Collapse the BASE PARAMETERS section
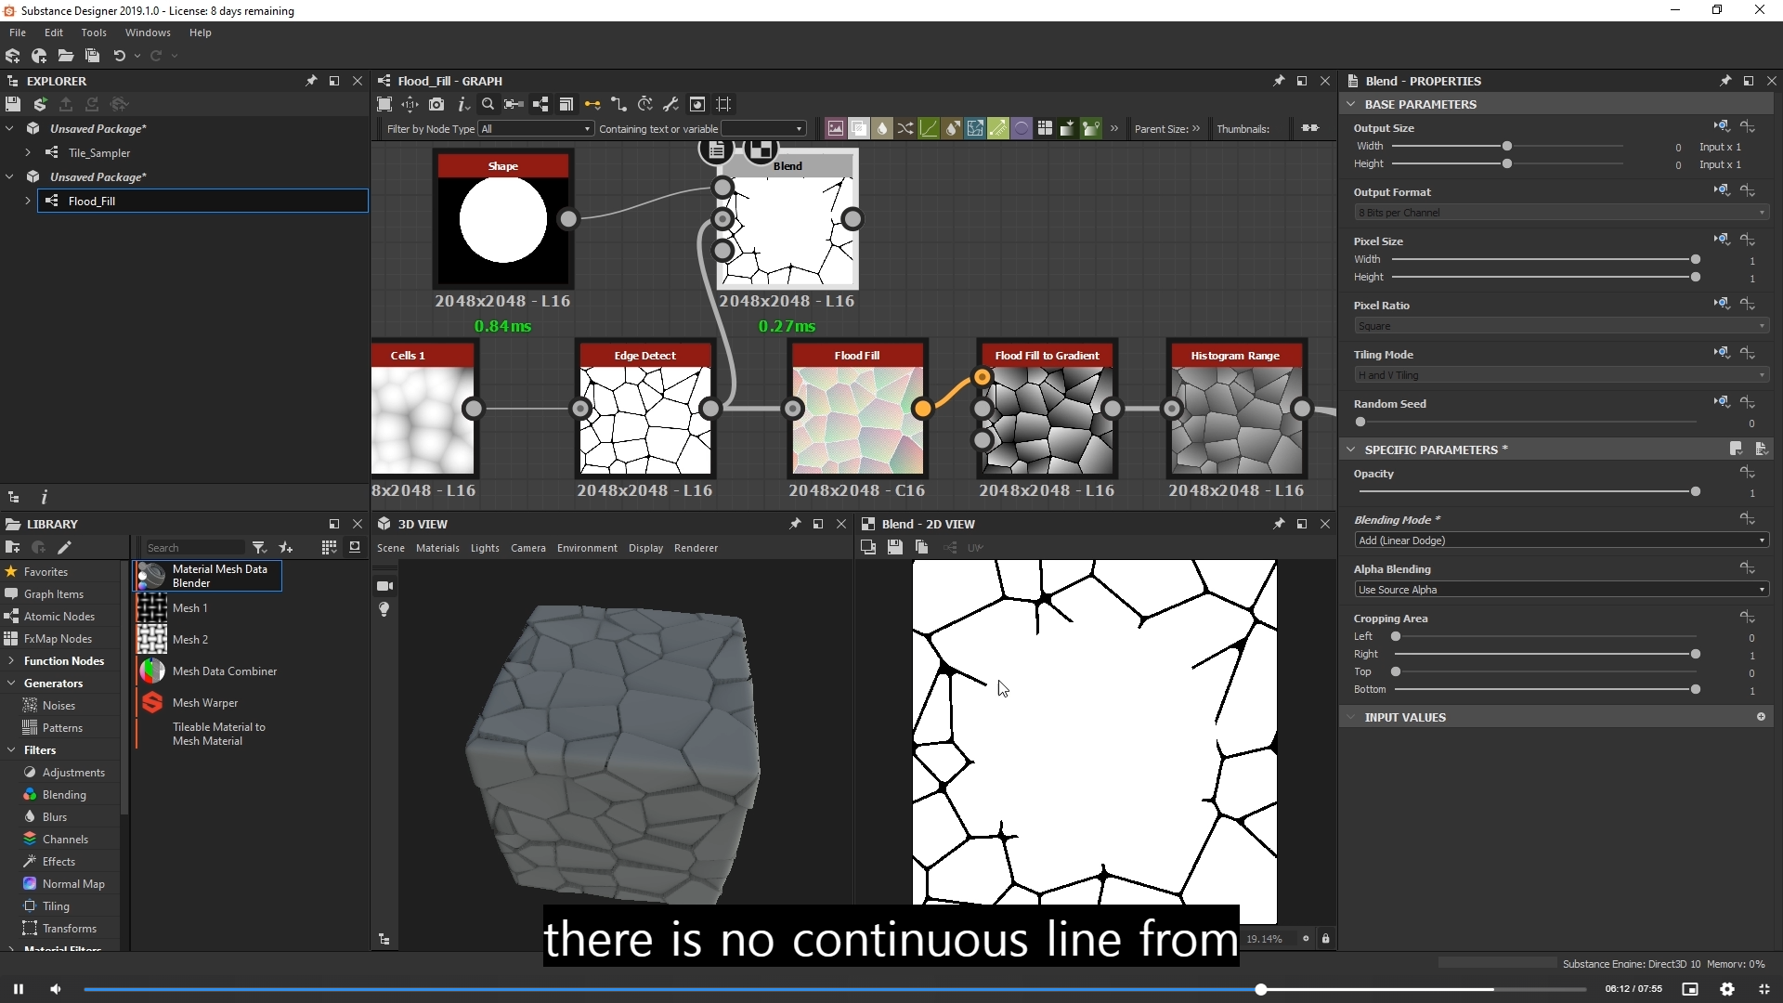 point(1351,104)
